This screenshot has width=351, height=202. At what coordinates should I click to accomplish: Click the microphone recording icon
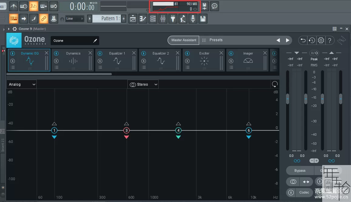tap(193, 19)
